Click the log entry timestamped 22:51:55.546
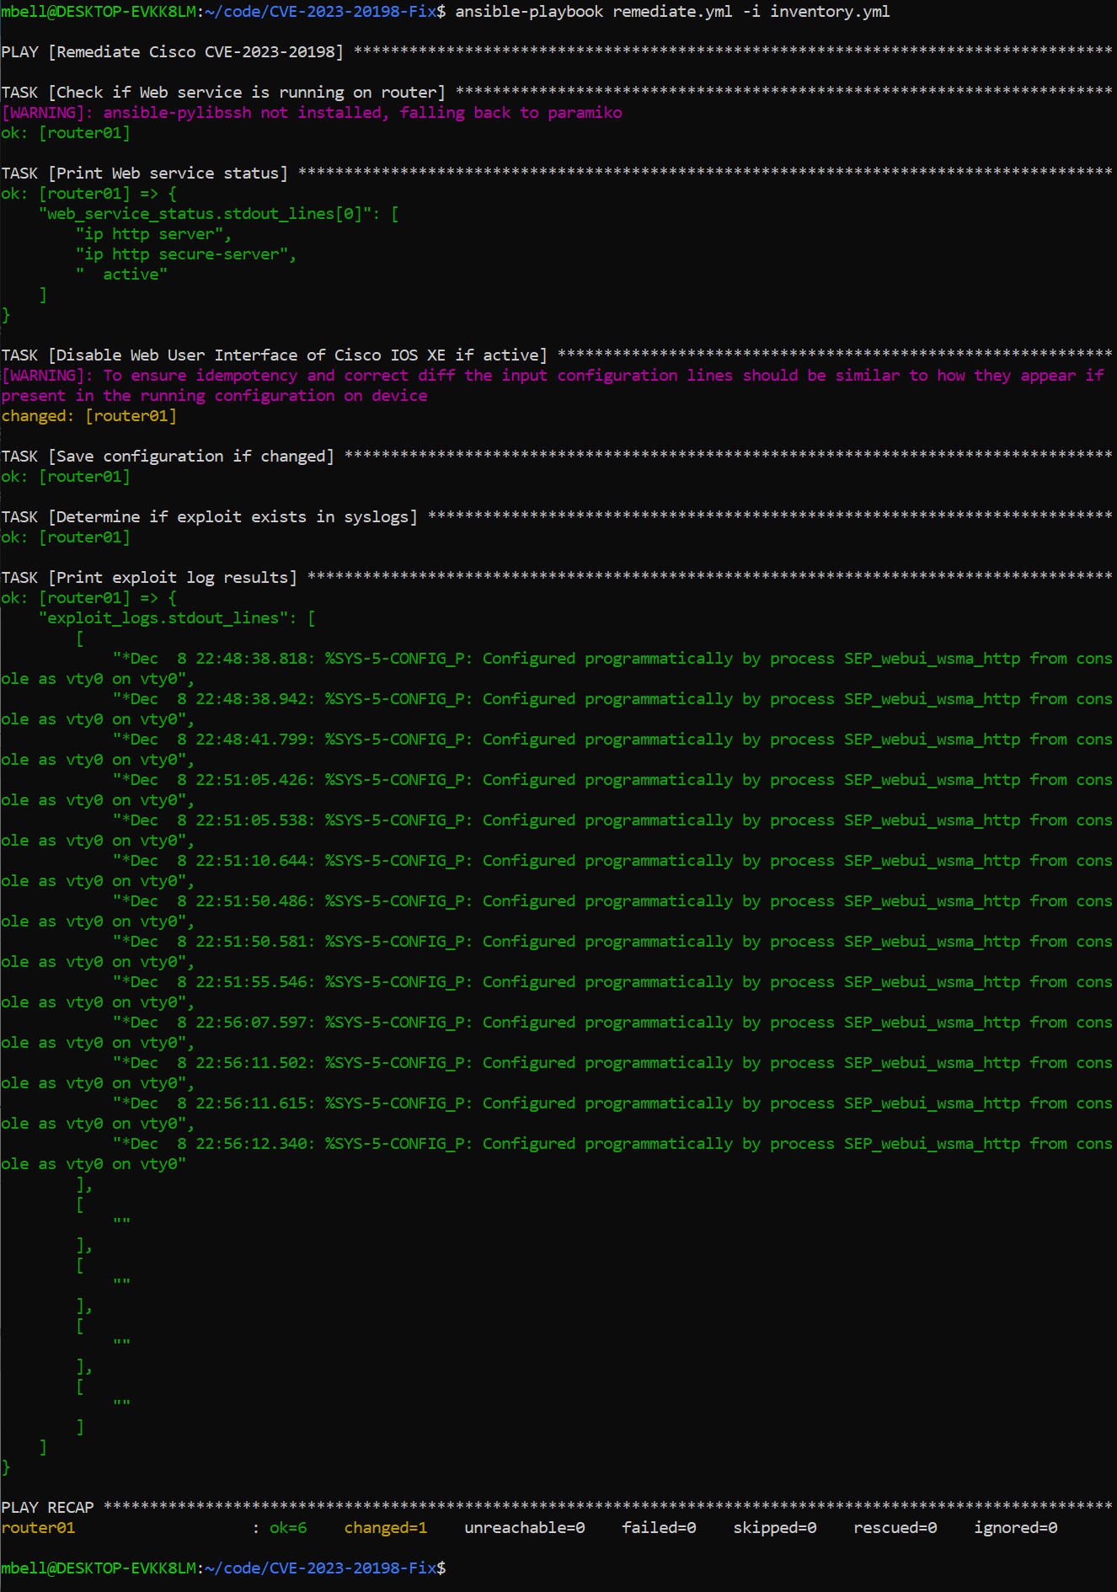1117x1592 pixels. [557, 992]
